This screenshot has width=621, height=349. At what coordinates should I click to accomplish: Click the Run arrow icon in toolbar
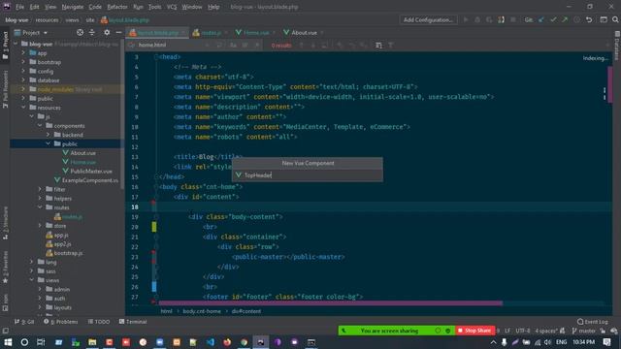466,19
